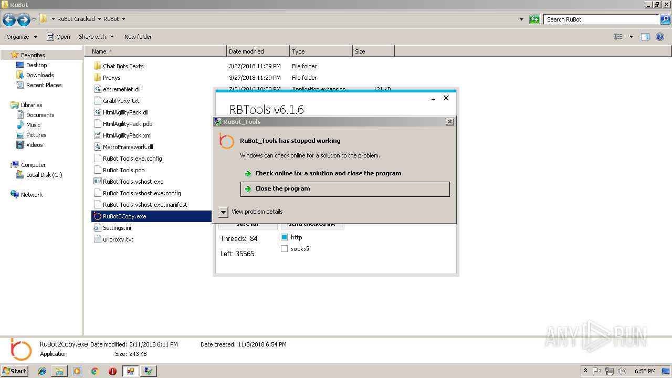The width and height of the screenshot is (672, 378).
Task: Open Windows Explorer taskbar button
Action: [59, 371]
